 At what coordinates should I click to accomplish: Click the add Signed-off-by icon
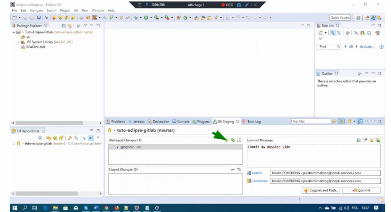pos(365,140)
